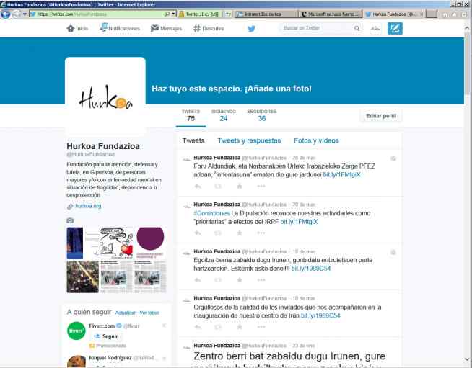
Task: Click the Twitter, Inc. security lock badge
Action: pyautogui.click(x=198, y=14)
